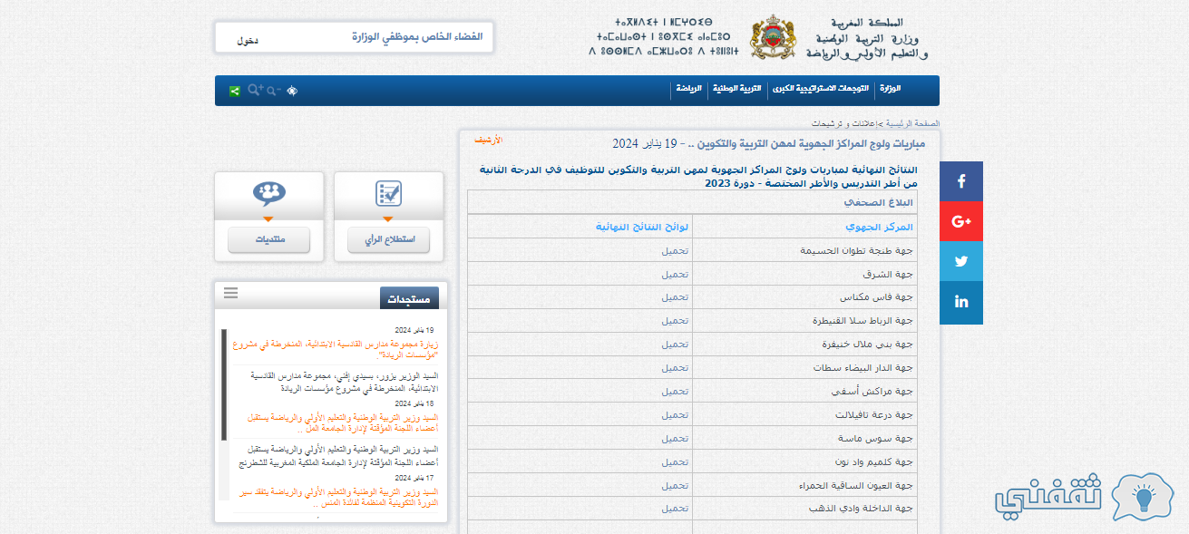This screenshot has height=534, width=1189.
Task: Click the استطلاع الرأي button
Action: pos(388,240)
